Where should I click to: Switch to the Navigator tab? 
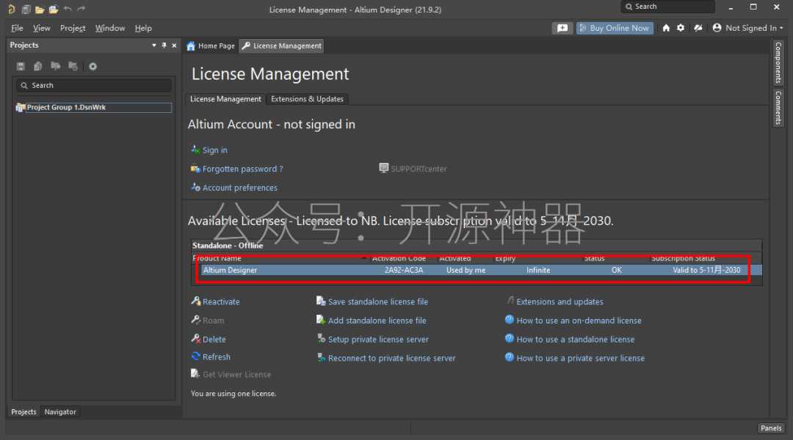(60, 411)
